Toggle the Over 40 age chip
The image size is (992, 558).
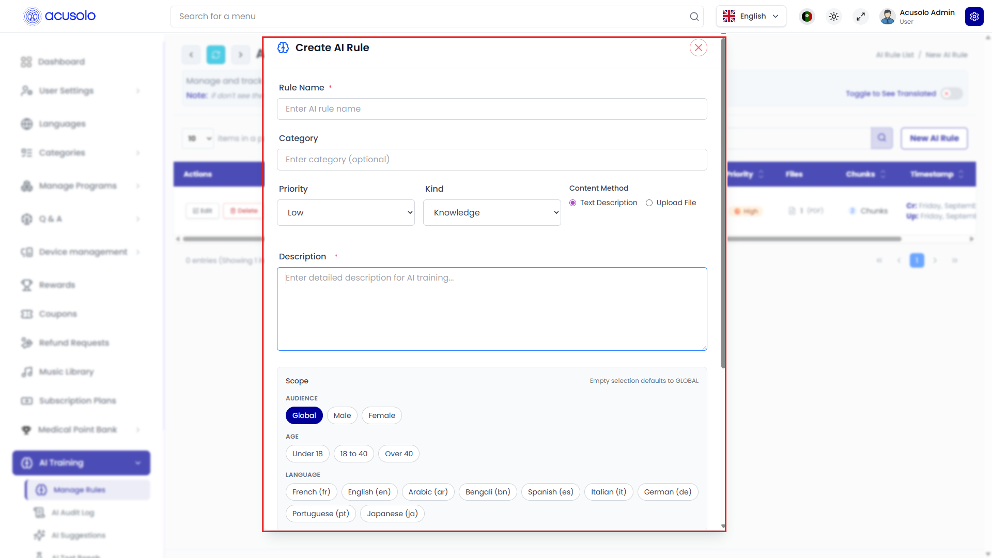(398, 454)
